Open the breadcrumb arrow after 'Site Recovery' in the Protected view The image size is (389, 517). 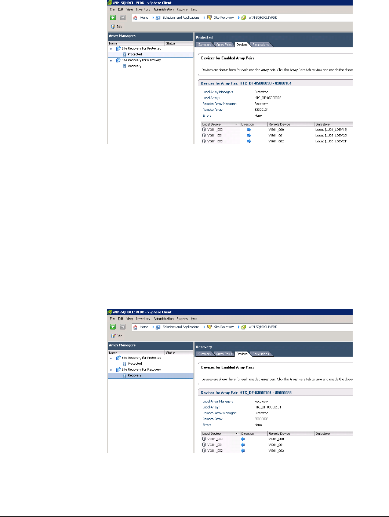pyautogui.click(x=239, y=18)
